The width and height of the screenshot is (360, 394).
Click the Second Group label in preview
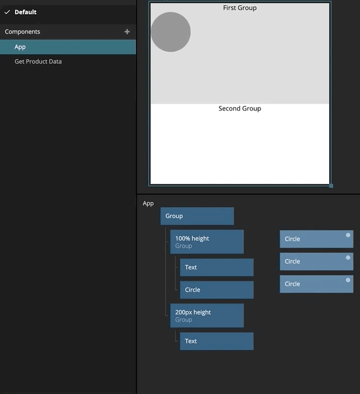tap(240, 109)
